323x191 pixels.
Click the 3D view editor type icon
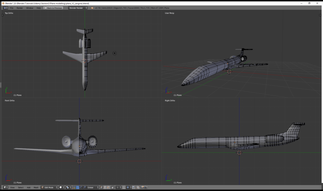tap(5, 187)
